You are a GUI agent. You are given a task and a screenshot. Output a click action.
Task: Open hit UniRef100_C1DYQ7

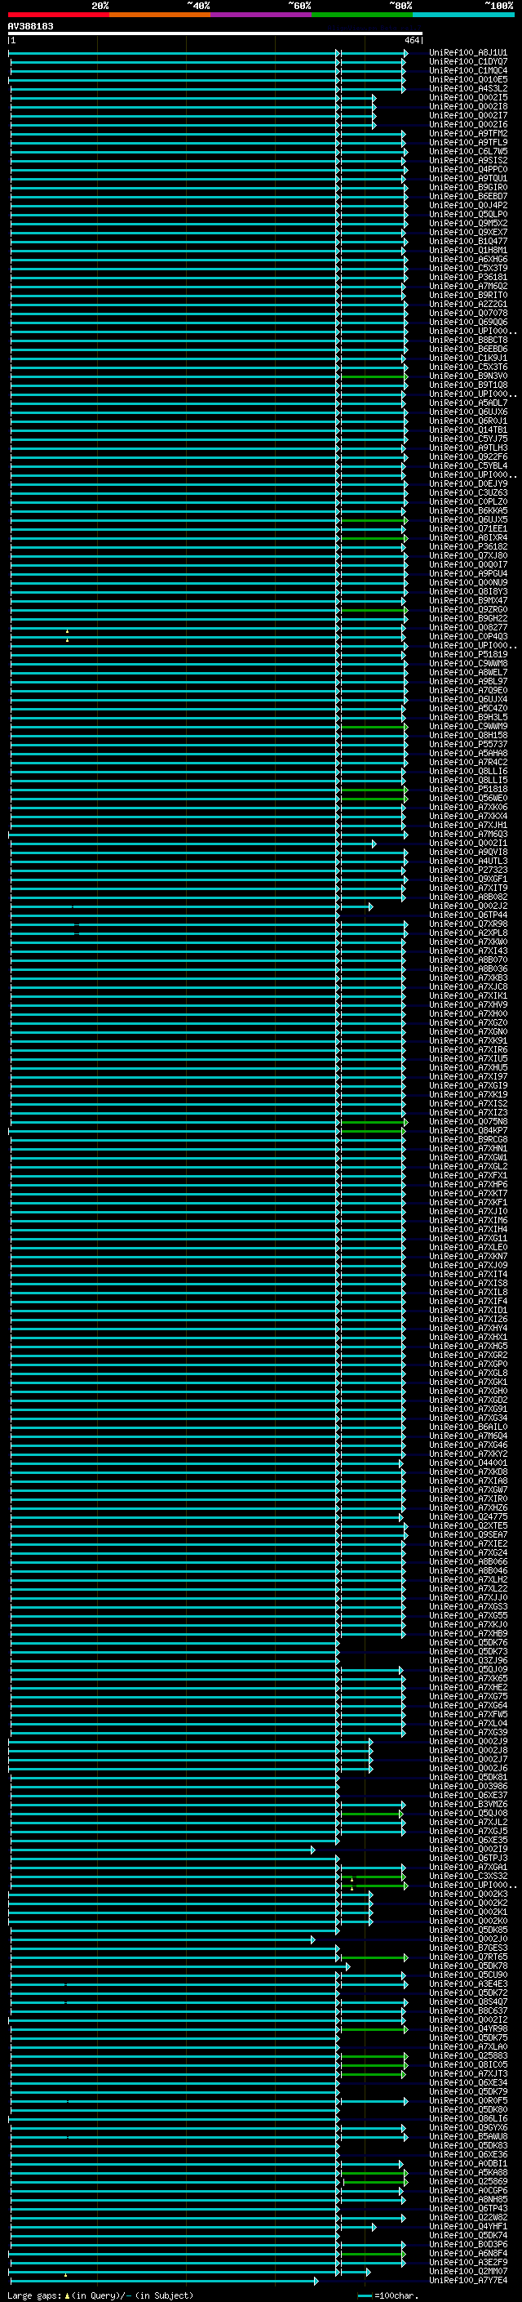point(468,62)
